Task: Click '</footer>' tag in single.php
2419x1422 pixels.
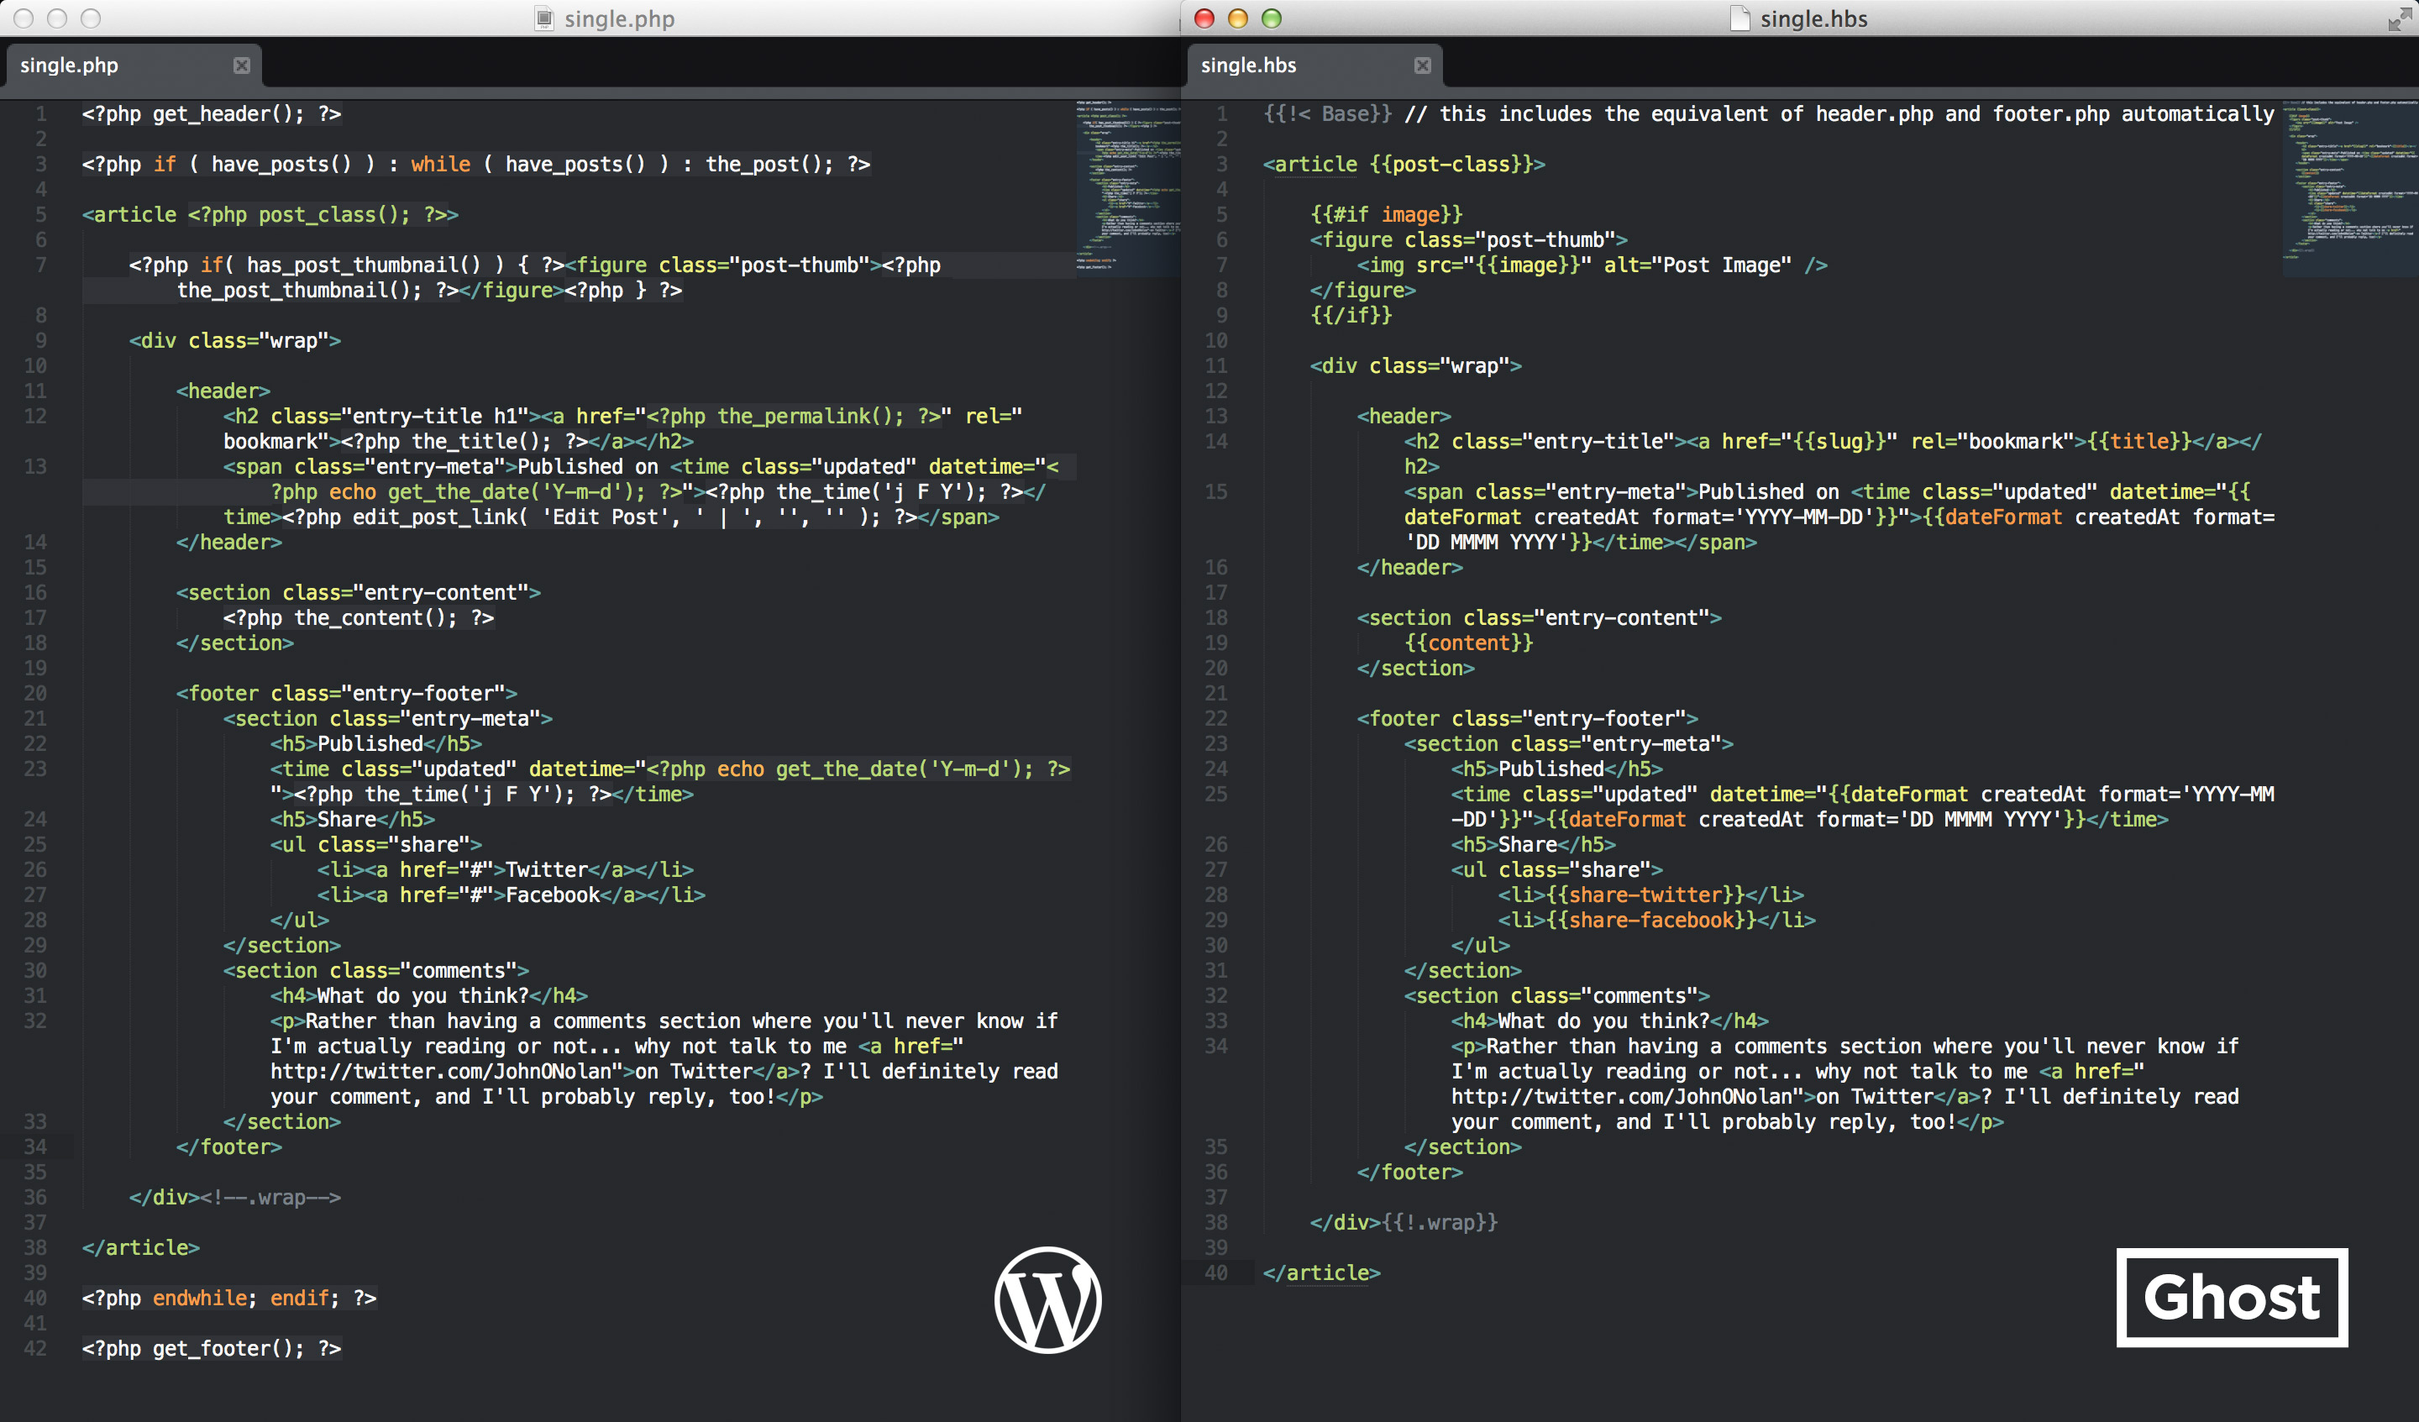Action: (x=229, y=1147)
